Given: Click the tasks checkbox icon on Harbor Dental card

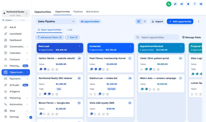Looking at the screenshot, I should tap(53, 69).
